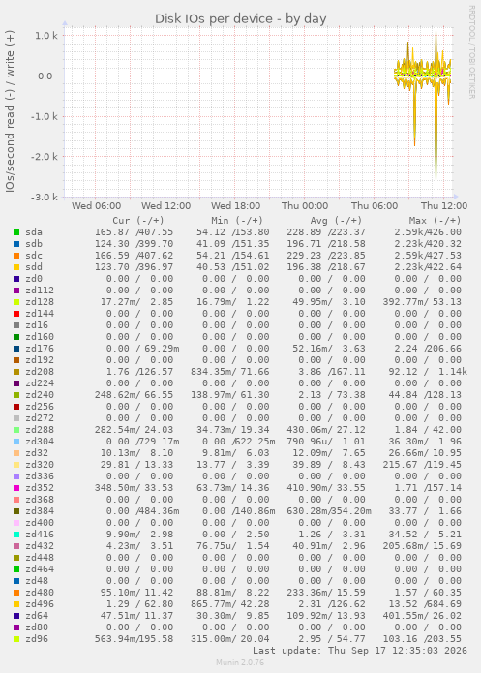Select the zd496 device label
Image resolution: width=481 pixels, height=673 pixels.
point(40,604)
